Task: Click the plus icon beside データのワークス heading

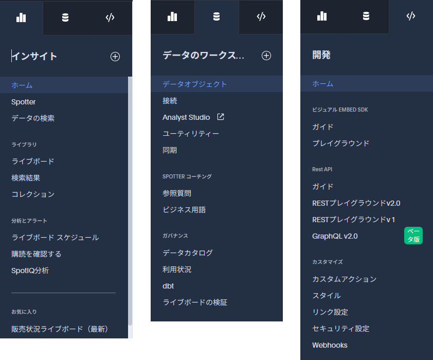Action: pyautogui.click(x=266, y=56)
